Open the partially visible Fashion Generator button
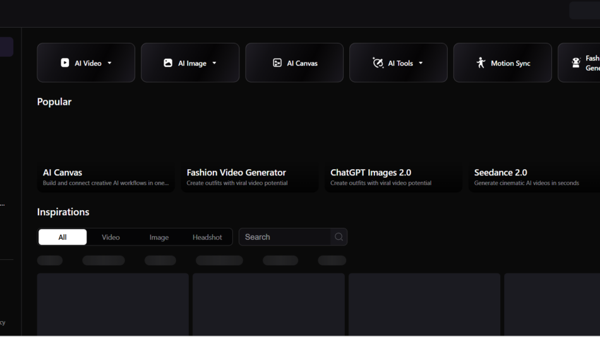 point(579,62)
